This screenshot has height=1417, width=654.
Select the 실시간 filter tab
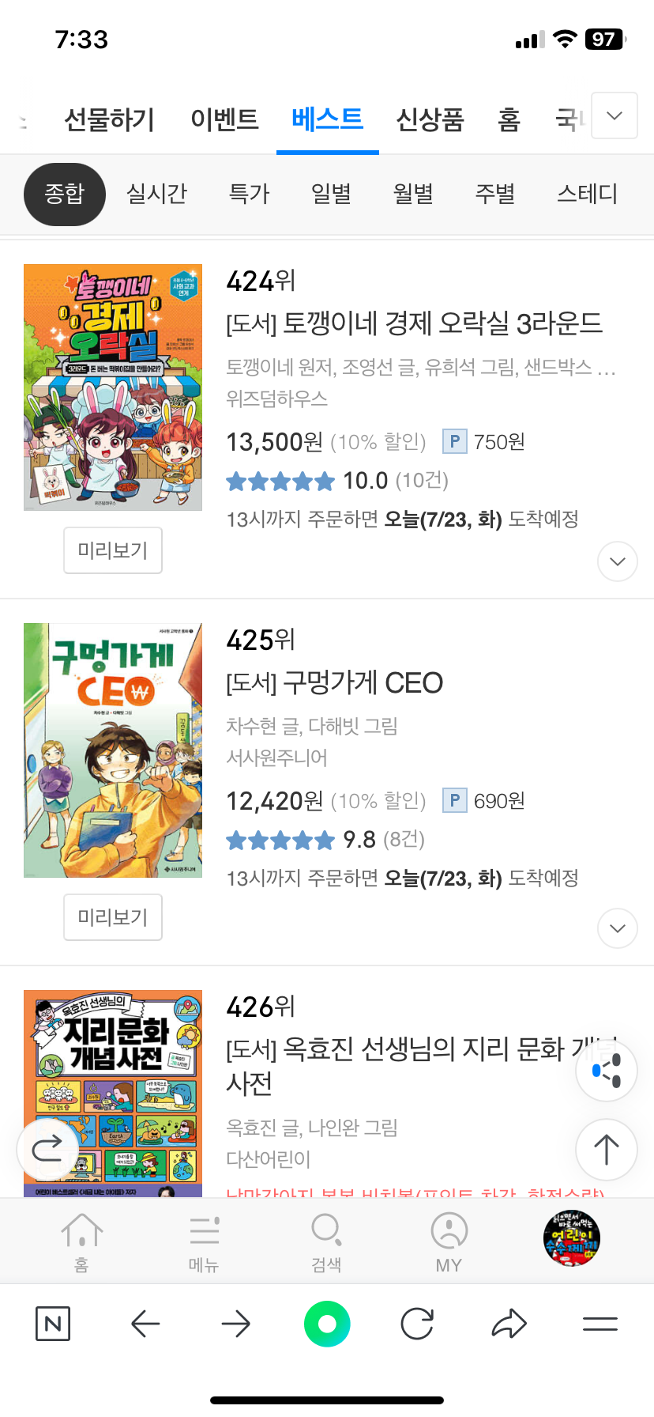pos(156,194)
